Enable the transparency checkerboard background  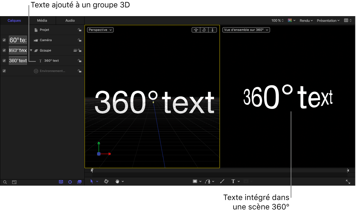tap(61, 182)
